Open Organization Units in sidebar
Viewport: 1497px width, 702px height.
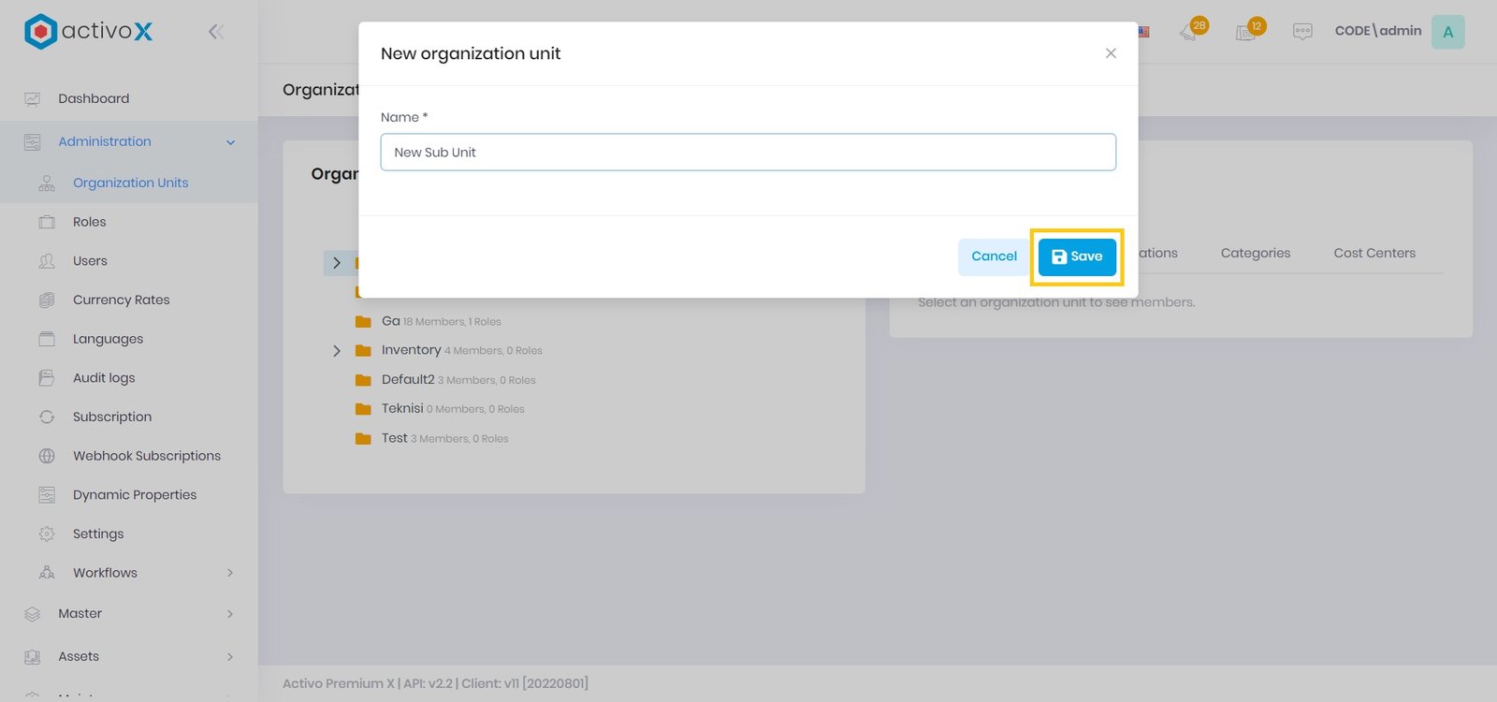[x=131, y=183]
